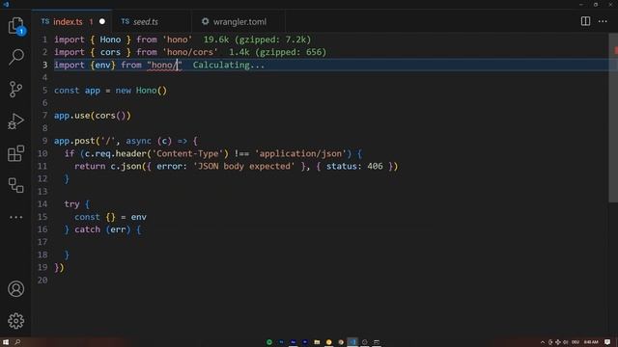Click '19.6k (gzipped: 7.2k)' size hint

click(257, 40)
